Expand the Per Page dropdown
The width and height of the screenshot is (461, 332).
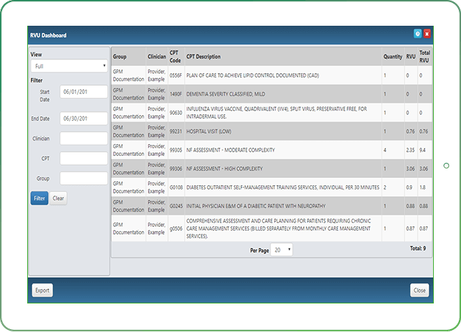click(x=282, y=249)
